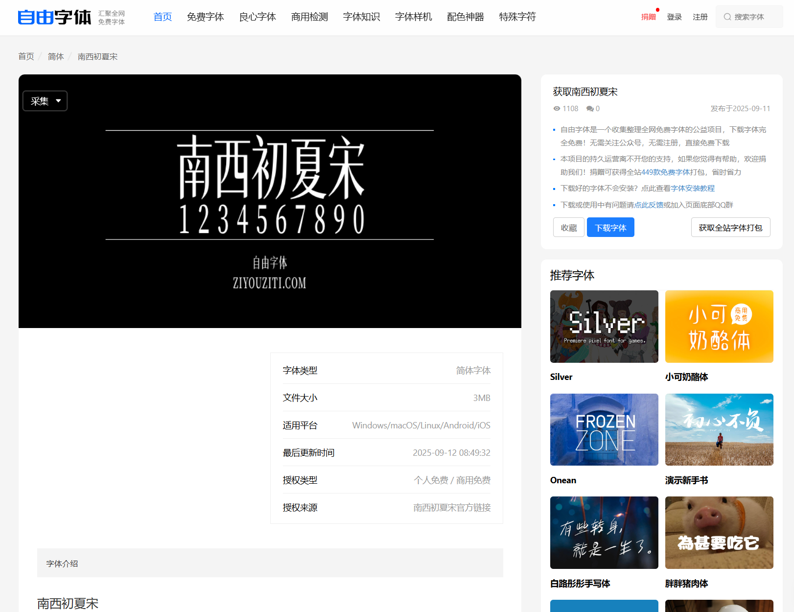Open the 配色神器 nav item

tap(466, 17)
